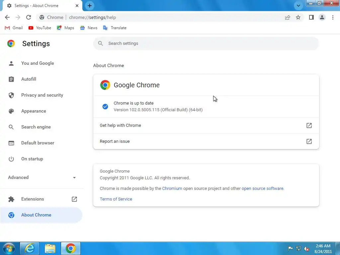Click the Chrome logo beside Settings heading

click(11, 43)
